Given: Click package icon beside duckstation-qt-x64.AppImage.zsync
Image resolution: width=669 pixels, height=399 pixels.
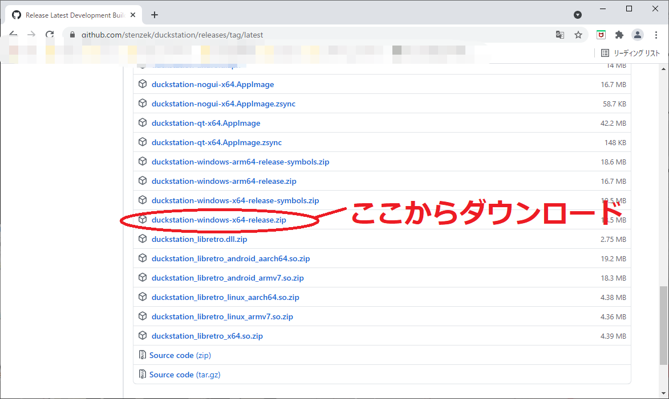Looking at the screenshot, I should [143, 142].
